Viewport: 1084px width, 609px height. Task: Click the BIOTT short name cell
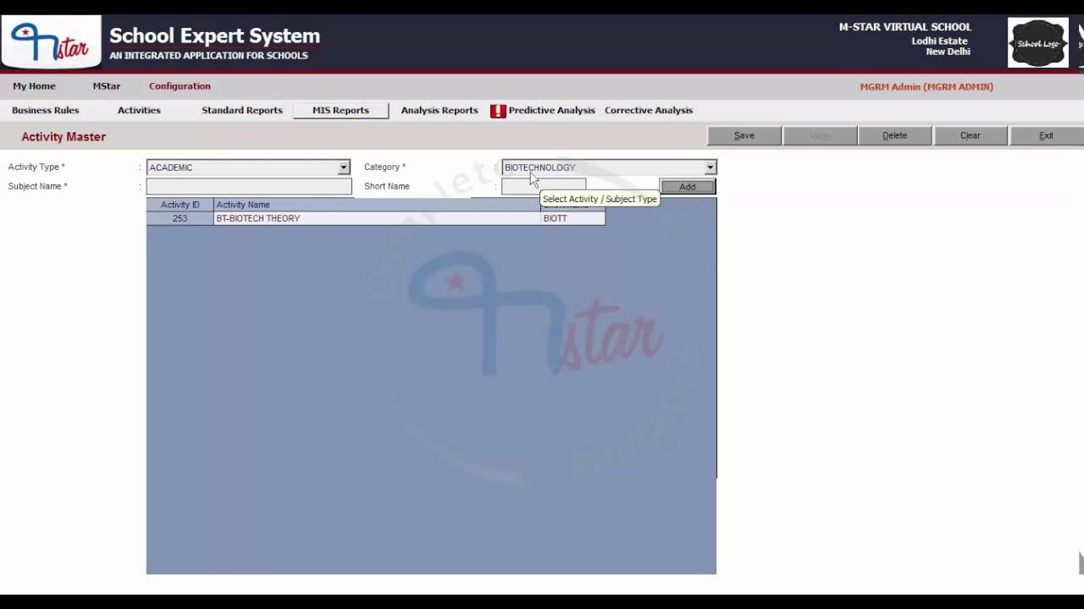tap(572, 218)
